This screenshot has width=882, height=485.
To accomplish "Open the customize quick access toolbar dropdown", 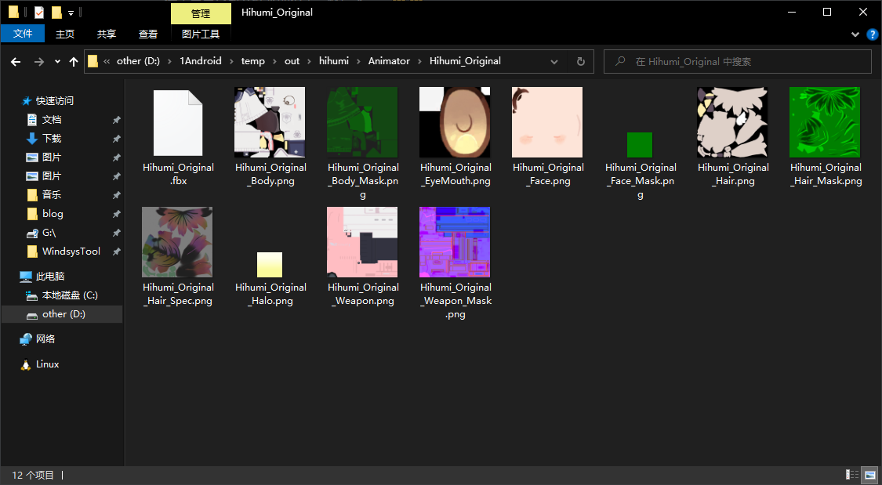I will [71, 13].
